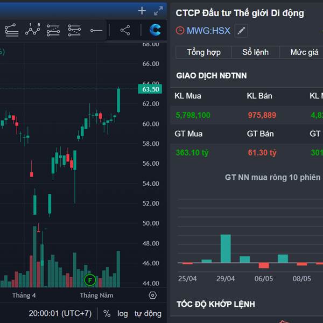Share the chart
This screenshot has height=323, width=323.
click(125, 30)
